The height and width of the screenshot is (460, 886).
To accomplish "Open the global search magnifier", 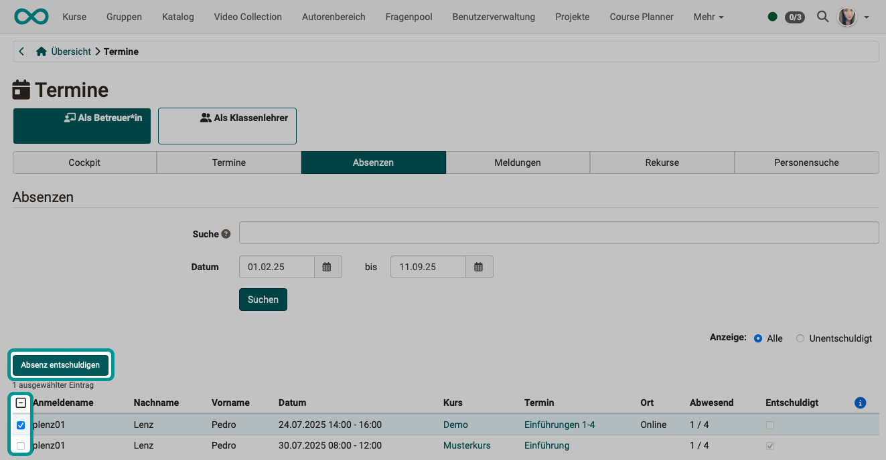I will (822, 17).
